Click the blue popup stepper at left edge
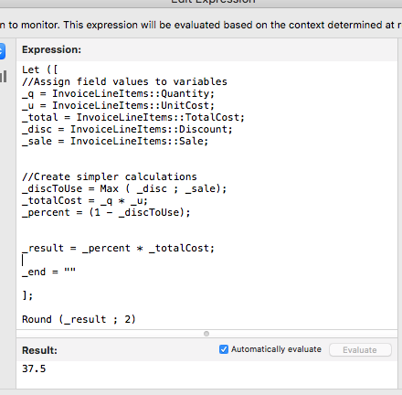402x395 pixels. point(2,51)
